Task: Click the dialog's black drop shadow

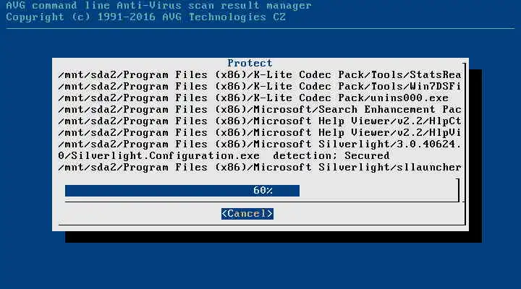Action: (x=273, y=237)
